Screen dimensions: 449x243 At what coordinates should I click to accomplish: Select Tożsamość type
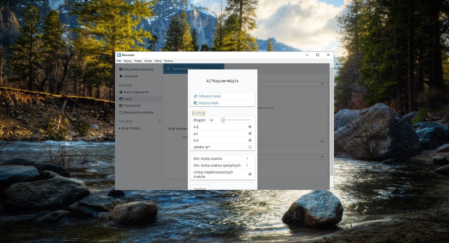tap(132, 106)
